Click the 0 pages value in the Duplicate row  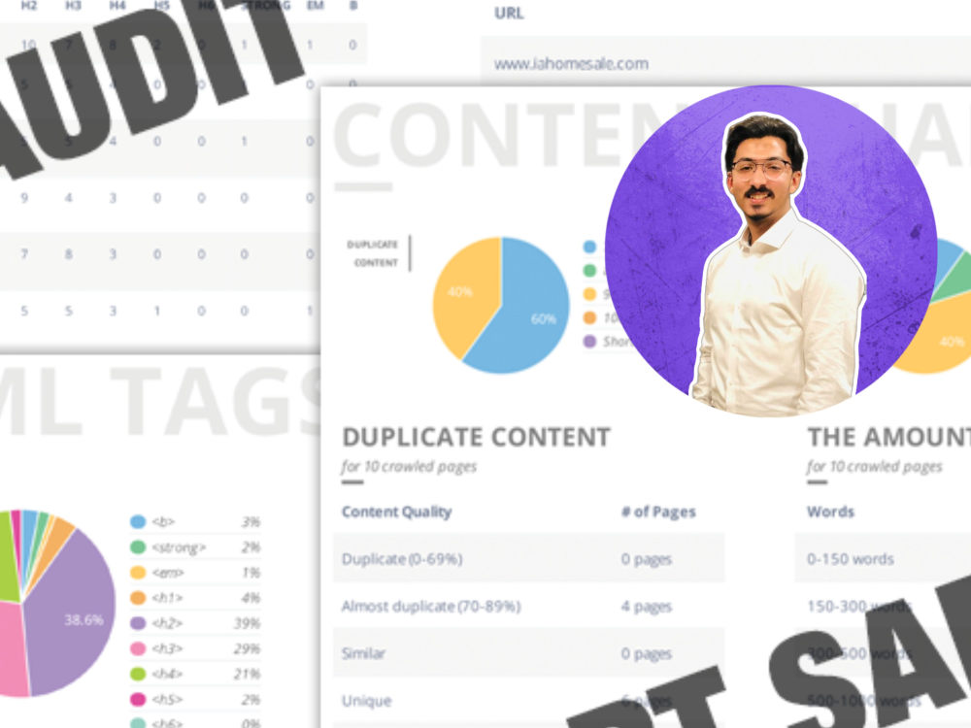pyautogui.click(x=647, y=560)
